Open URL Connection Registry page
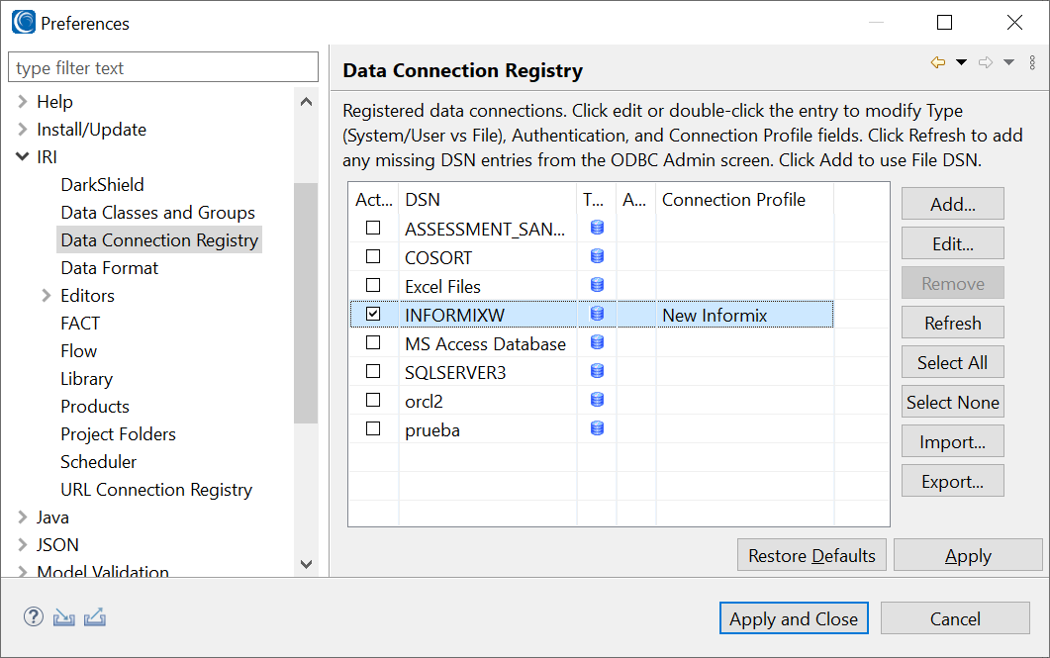 [156, 490]
